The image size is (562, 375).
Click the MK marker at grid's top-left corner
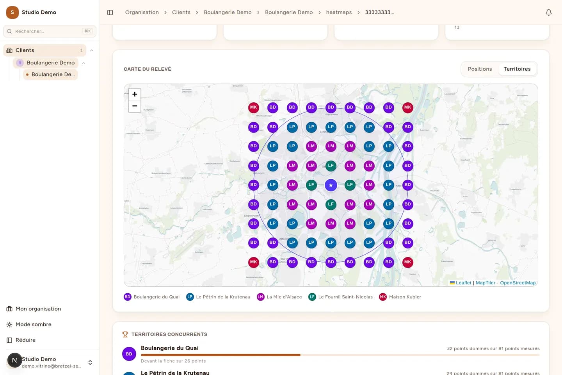point(254,107)
